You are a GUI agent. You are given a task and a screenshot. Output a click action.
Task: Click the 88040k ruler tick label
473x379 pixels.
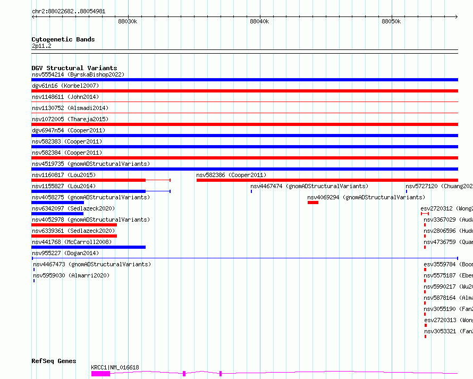[259, 21]
